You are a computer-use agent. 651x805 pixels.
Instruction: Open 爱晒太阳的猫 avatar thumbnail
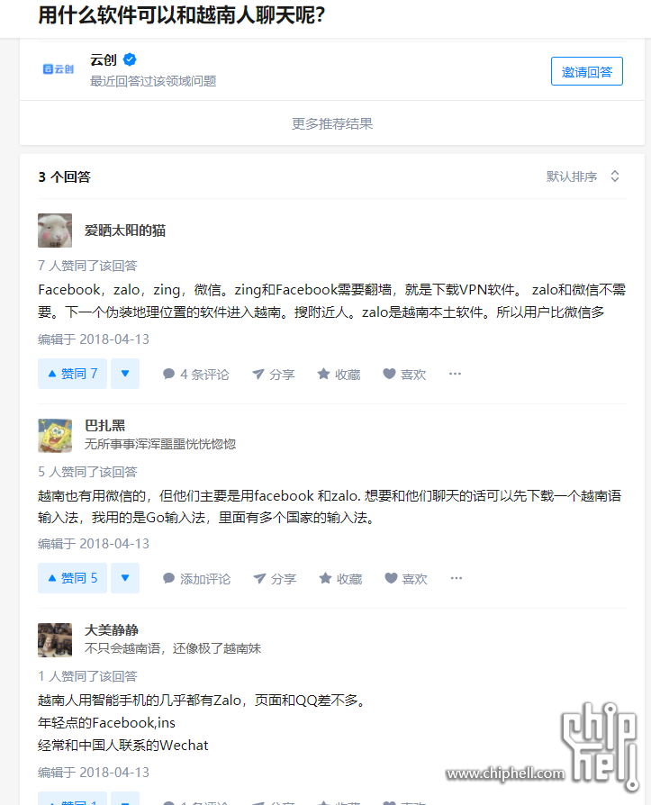(x=55, y=231)
